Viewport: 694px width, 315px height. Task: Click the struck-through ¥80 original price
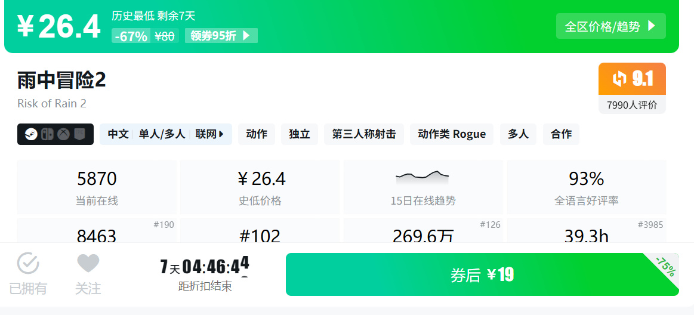[165, 36]
